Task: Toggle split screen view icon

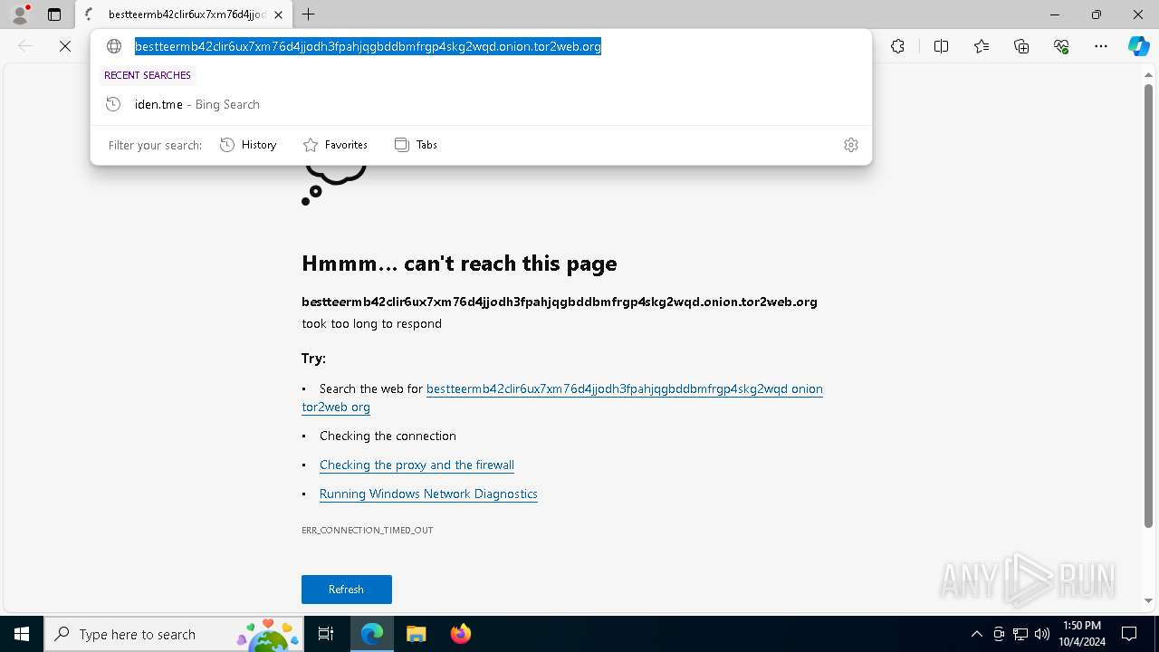Action: [x=941, y=46]
